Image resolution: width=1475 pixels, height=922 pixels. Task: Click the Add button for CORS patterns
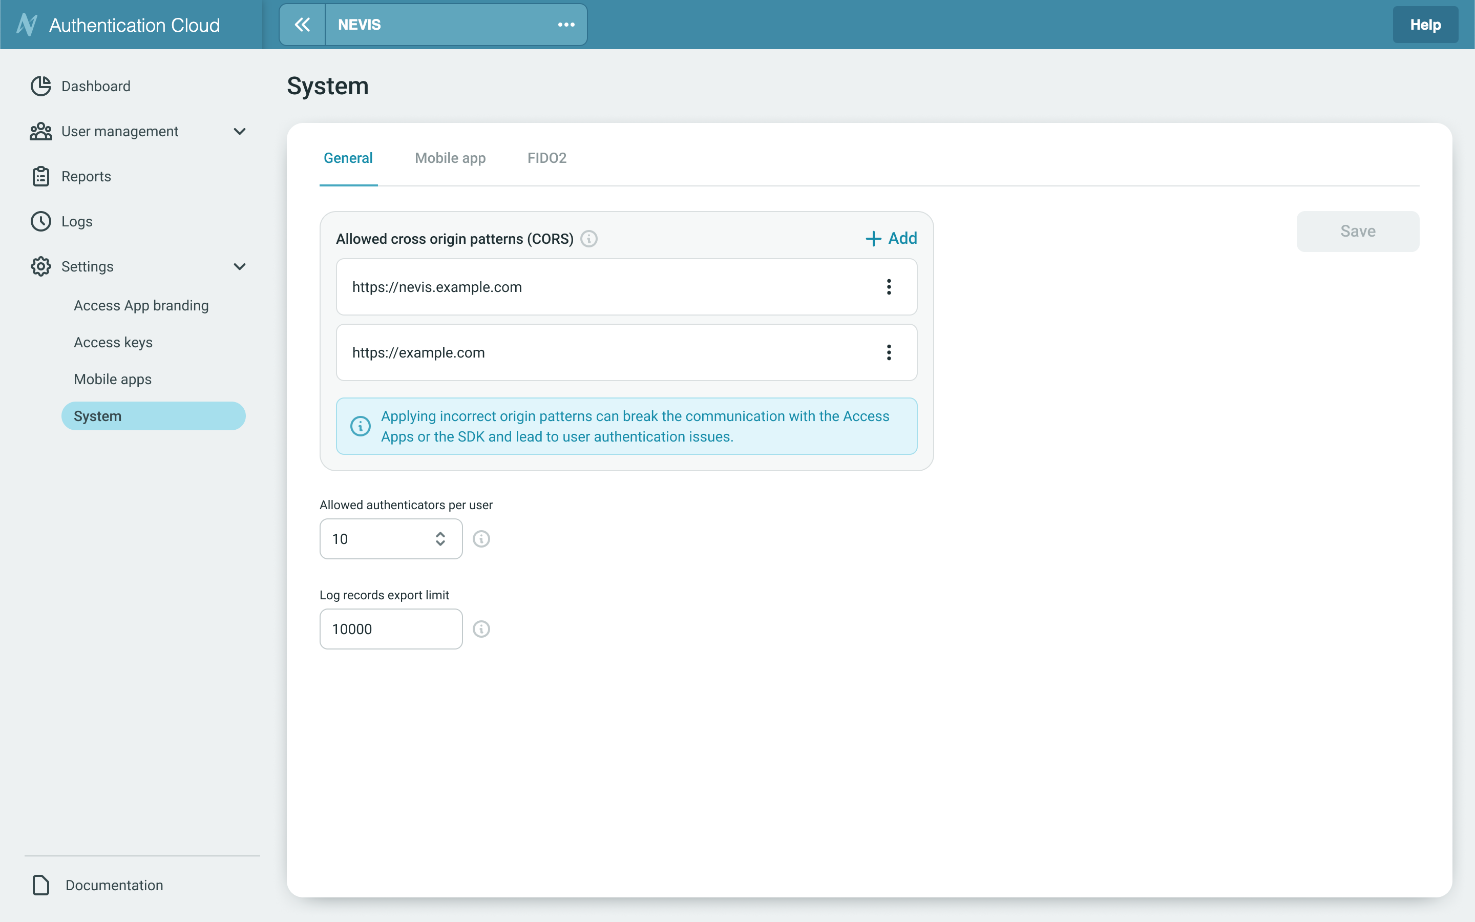(891, 238)
